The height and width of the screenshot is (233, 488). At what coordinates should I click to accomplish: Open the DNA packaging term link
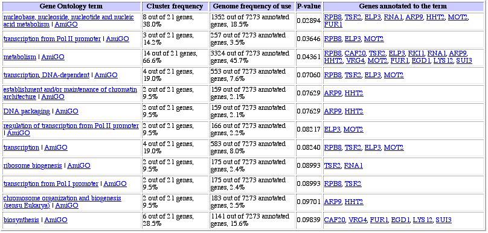point(27,111)
